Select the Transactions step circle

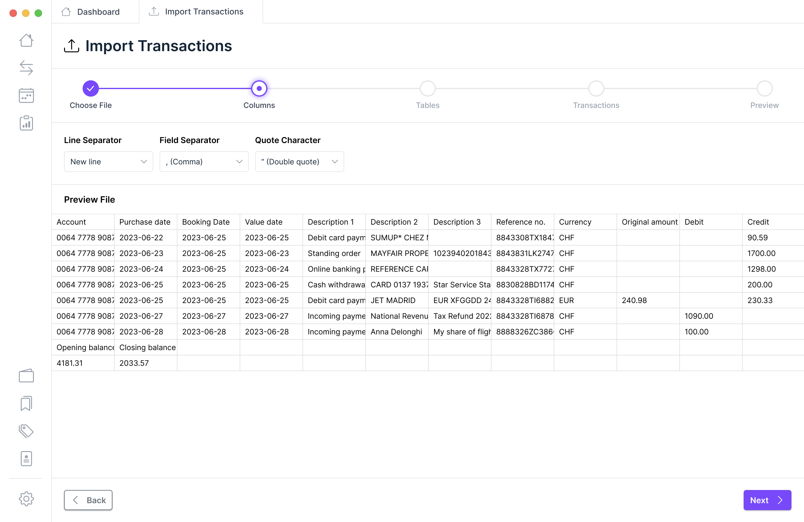click(x=596, y=88)
